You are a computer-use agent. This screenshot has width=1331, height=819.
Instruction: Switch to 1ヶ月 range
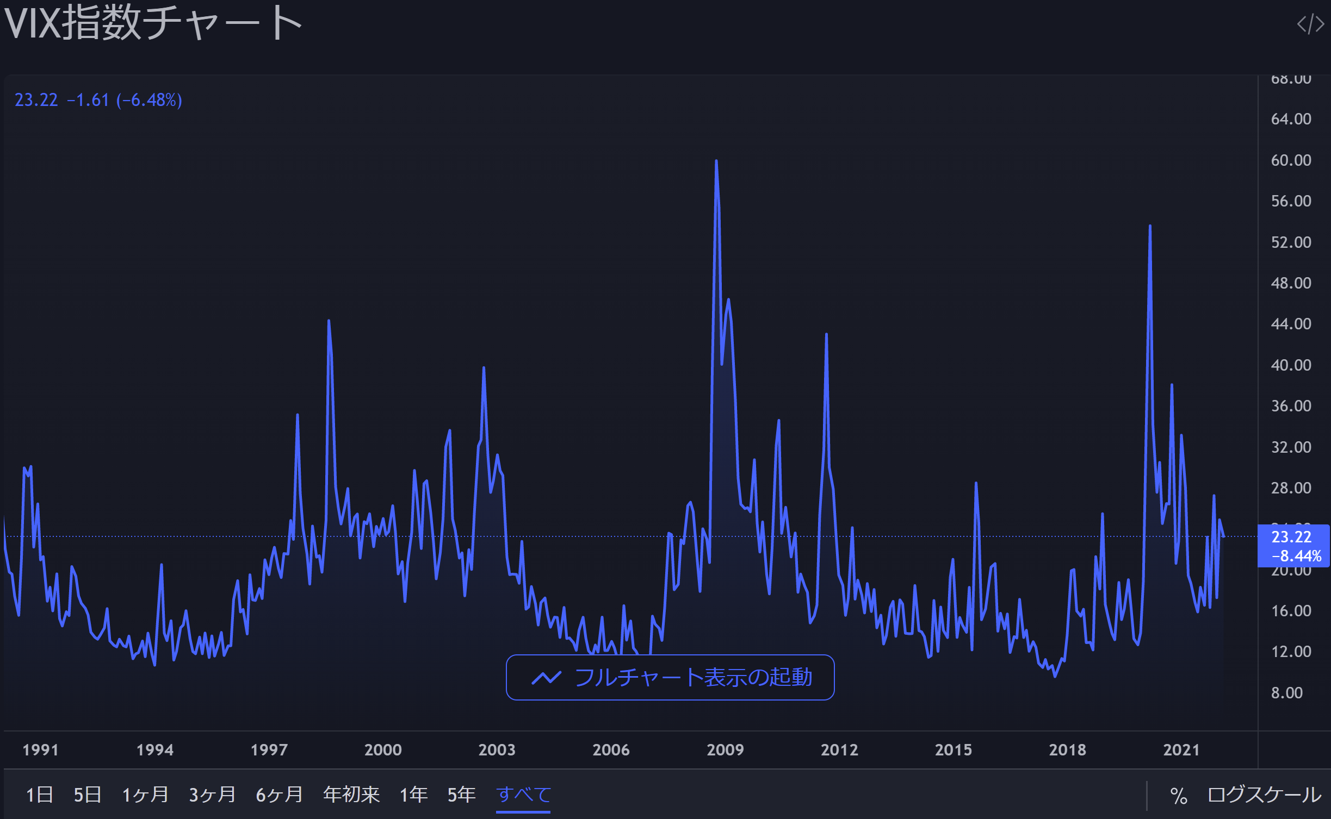coord(145,795)
